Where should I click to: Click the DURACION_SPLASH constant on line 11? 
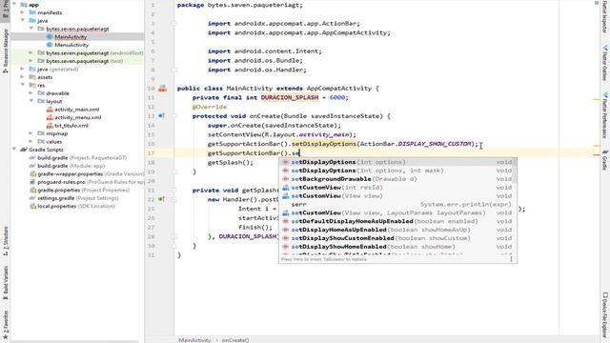pyautogui.click(x=290, y=97)
